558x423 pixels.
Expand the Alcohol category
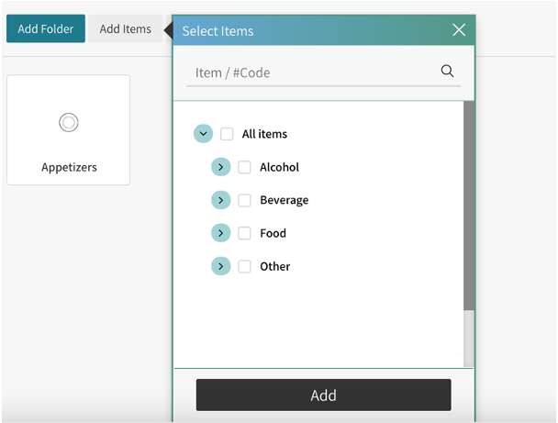click(x=220, y=167)
